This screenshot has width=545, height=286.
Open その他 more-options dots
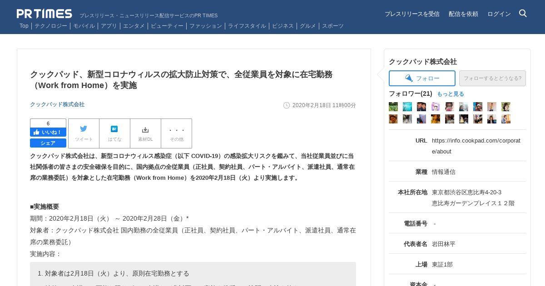(x=176, y=133)
